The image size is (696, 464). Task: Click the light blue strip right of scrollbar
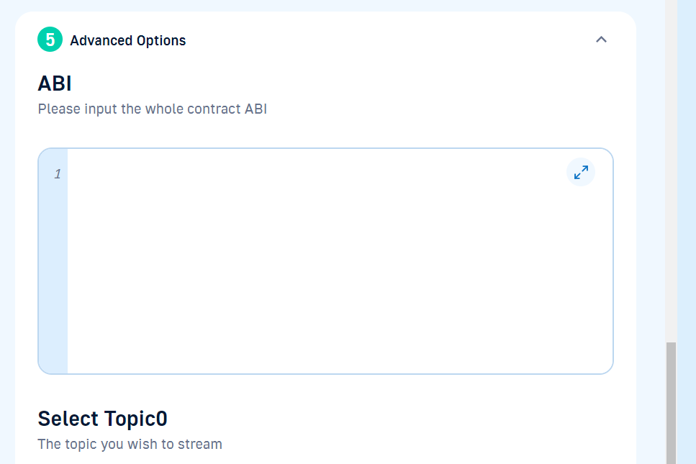click(x=686, y=232)
